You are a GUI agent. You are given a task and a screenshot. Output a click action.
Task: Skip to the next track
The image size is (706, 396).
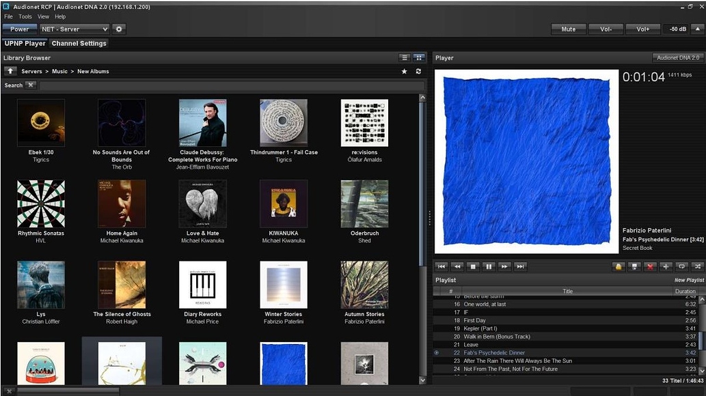[x=520, y=267]
